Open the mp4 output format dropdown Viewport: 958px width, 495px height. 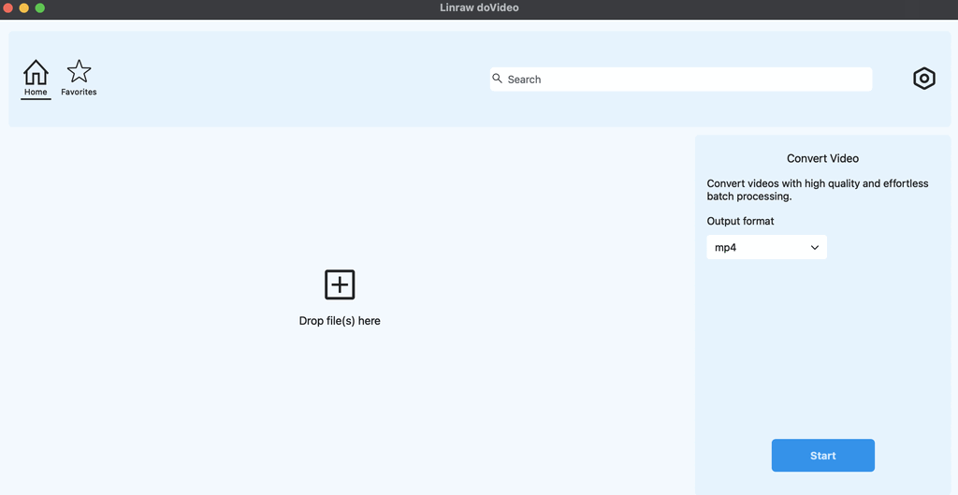pyautogui.click(x=765, y=247)
